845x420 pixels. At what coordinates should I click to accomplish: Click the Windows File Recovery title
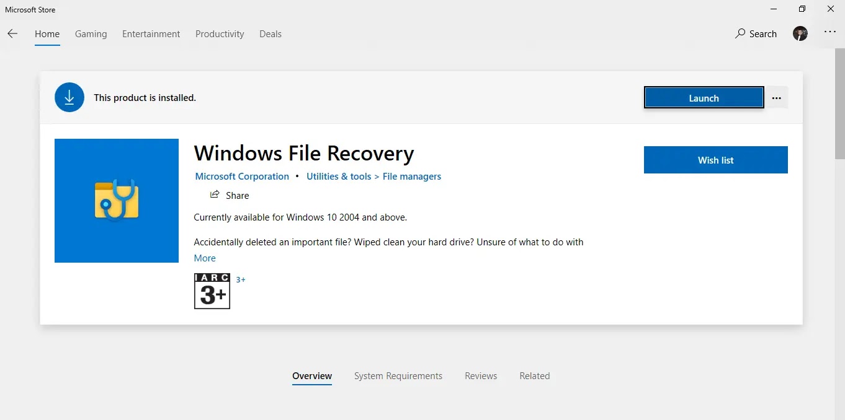click(x=304, y=153)
